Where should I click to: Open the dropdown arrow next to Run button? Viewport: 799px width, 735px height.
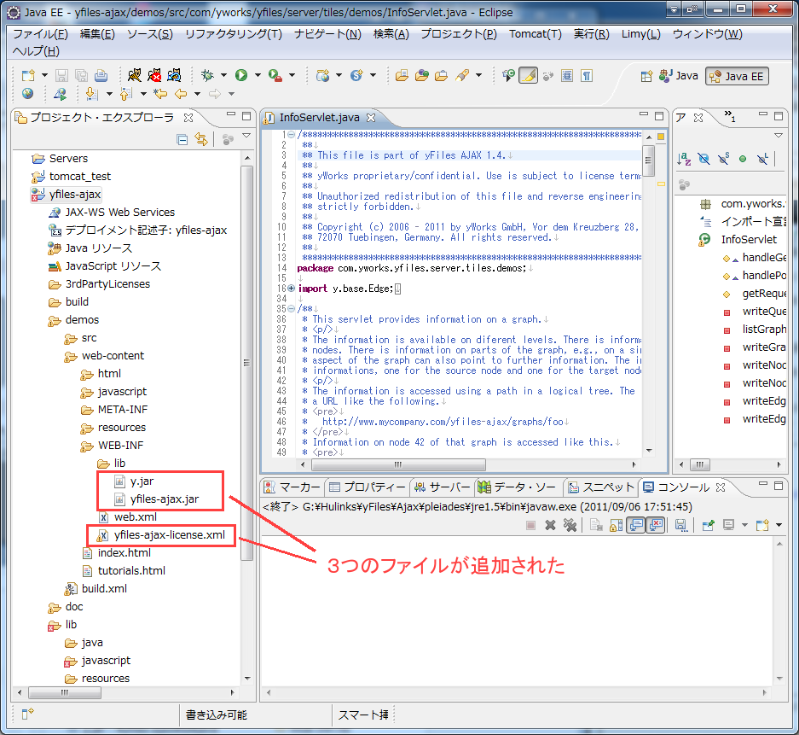click(256, 75)
